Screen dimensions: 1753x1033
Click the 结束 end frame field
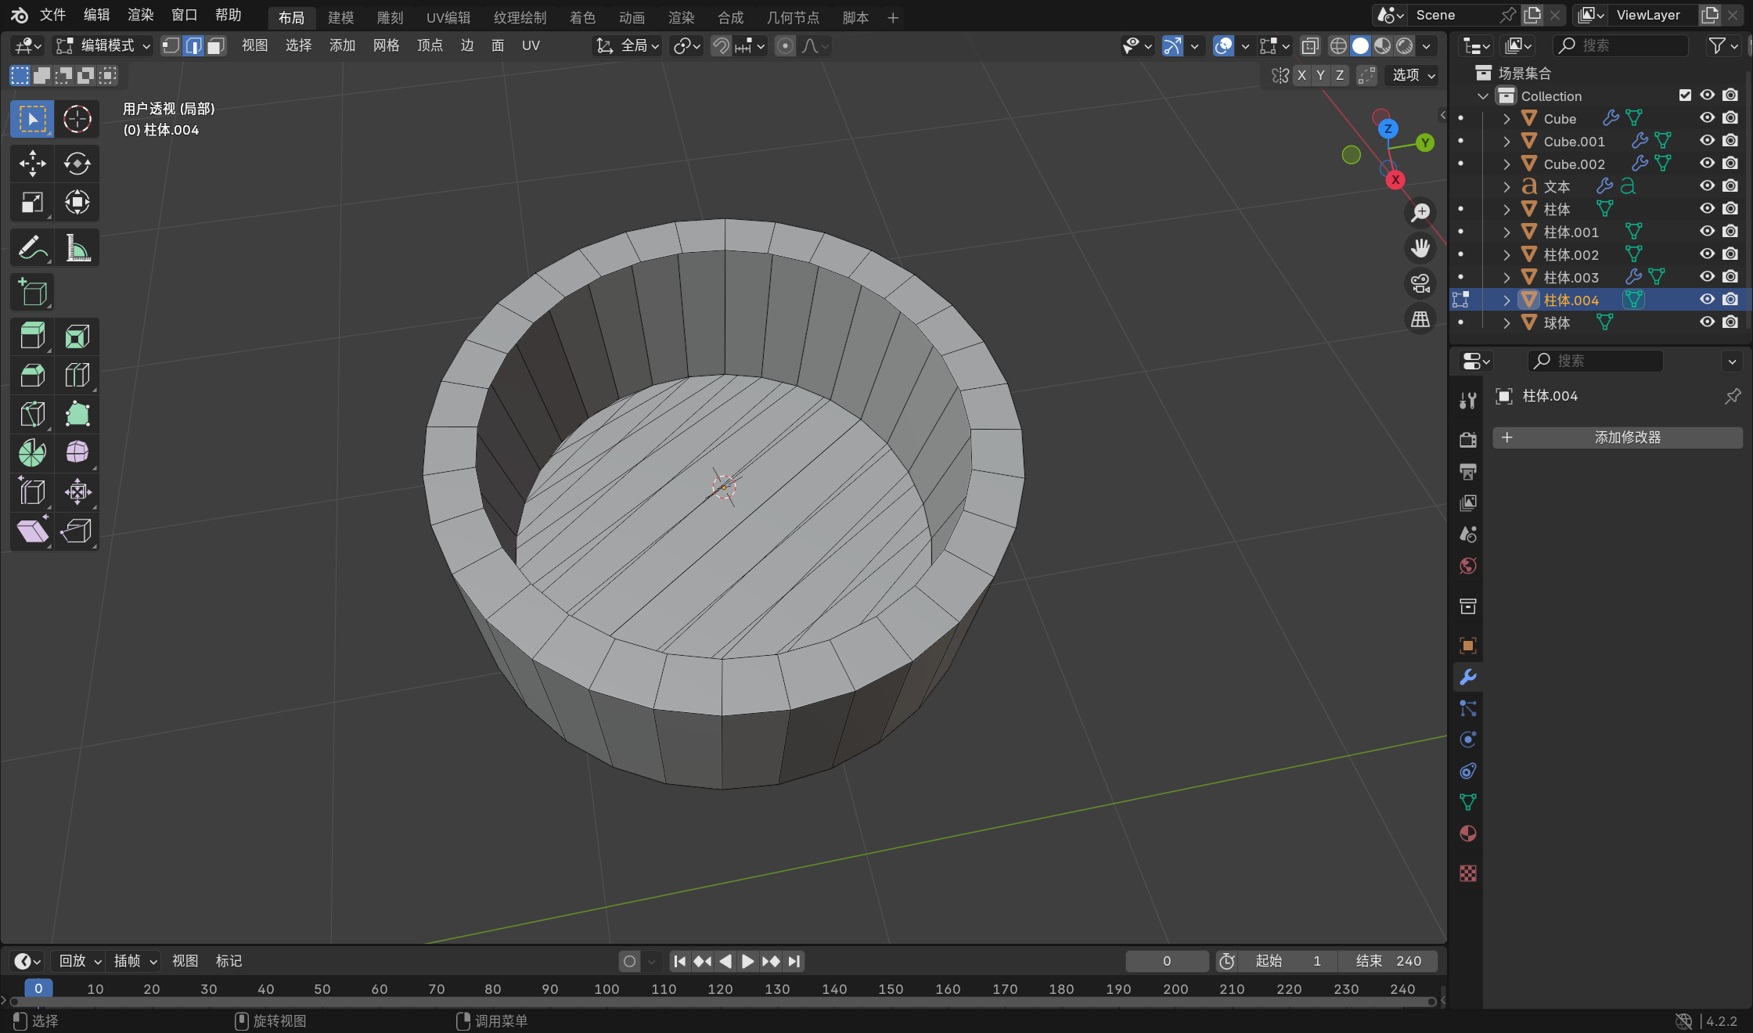pos(1388,961)
